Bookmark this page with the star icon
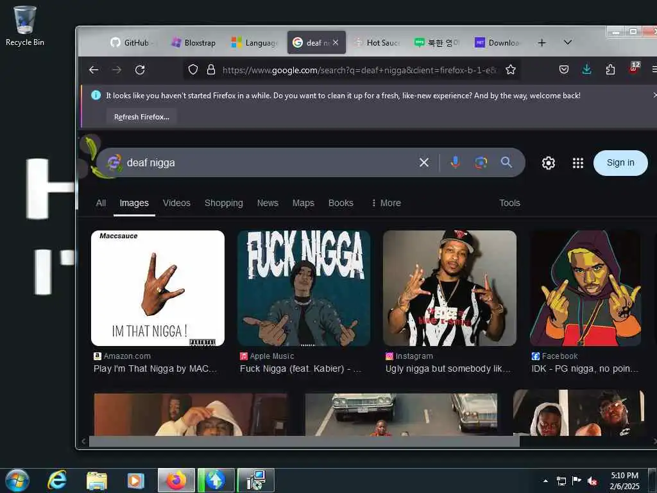Viewport: 657px width, 493px height. (x=510, y=69)
